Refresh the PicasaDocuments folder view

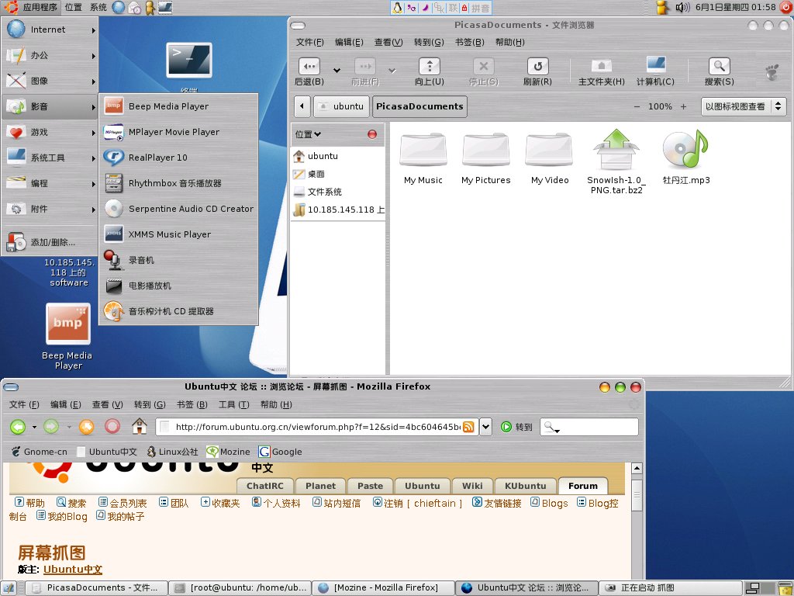[x=538, y=71]
